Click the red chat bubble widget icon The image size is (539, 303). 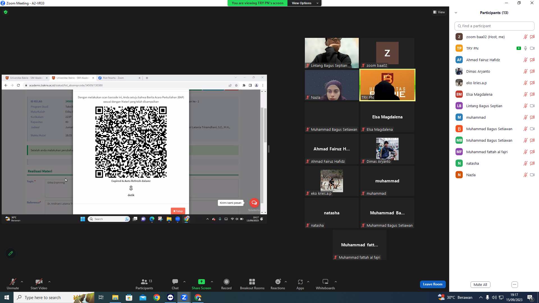click(254, 203)
